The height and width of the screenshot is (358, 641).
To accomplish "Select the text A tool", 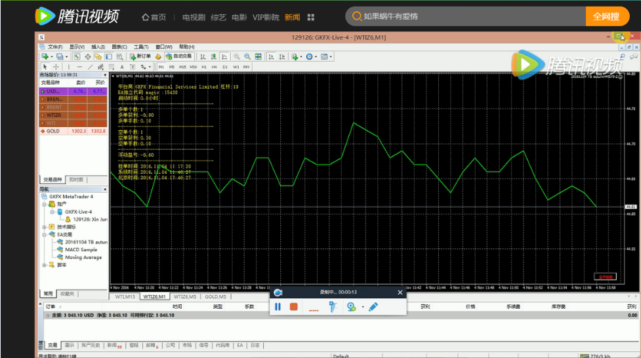I will click(122, 67).
